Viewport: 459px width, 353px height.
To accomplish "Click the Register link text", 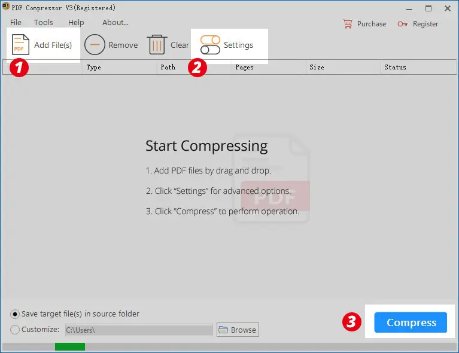I will pyautogui.click(x=425, y=24).
